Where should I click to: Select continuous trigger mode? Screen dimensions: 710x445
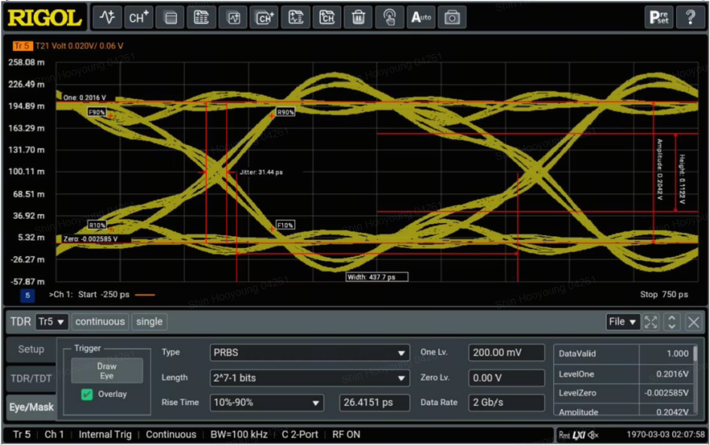[x=100, y=322]
